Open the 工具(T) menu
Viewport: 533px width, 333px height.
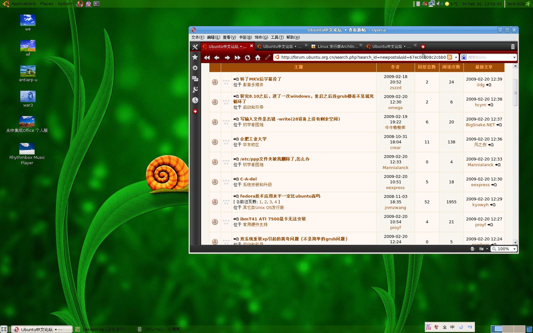tap(277, 37)
